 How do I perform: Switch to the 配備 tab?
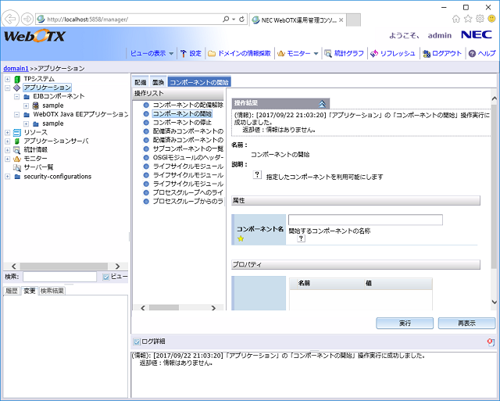pos(141,81)
